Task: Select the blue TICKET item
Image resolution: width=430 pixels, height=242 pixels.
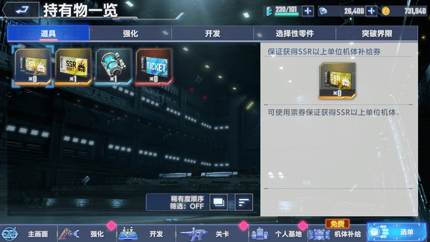Action: tap(154, 67)
